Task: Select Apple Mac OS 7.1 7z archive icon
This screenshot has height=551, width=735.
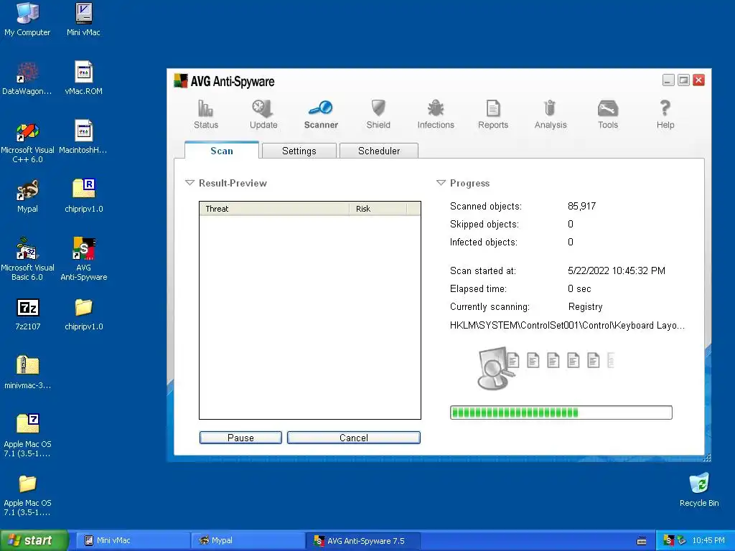Action: 27,435
